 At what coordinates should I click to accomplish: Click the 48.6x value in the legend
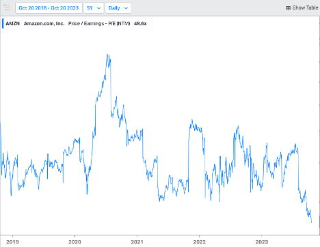pyautogui.click(x=140, y=23)
